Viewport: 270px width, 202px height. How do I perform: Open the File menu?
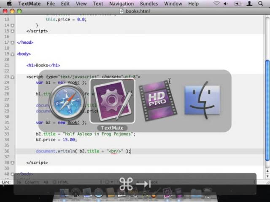pos(51,4)
